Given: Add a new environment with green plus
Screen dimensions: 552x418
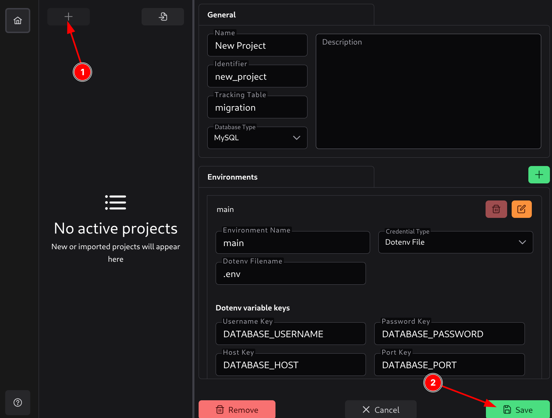Looking at the screenshot, I should pos(539,175).
